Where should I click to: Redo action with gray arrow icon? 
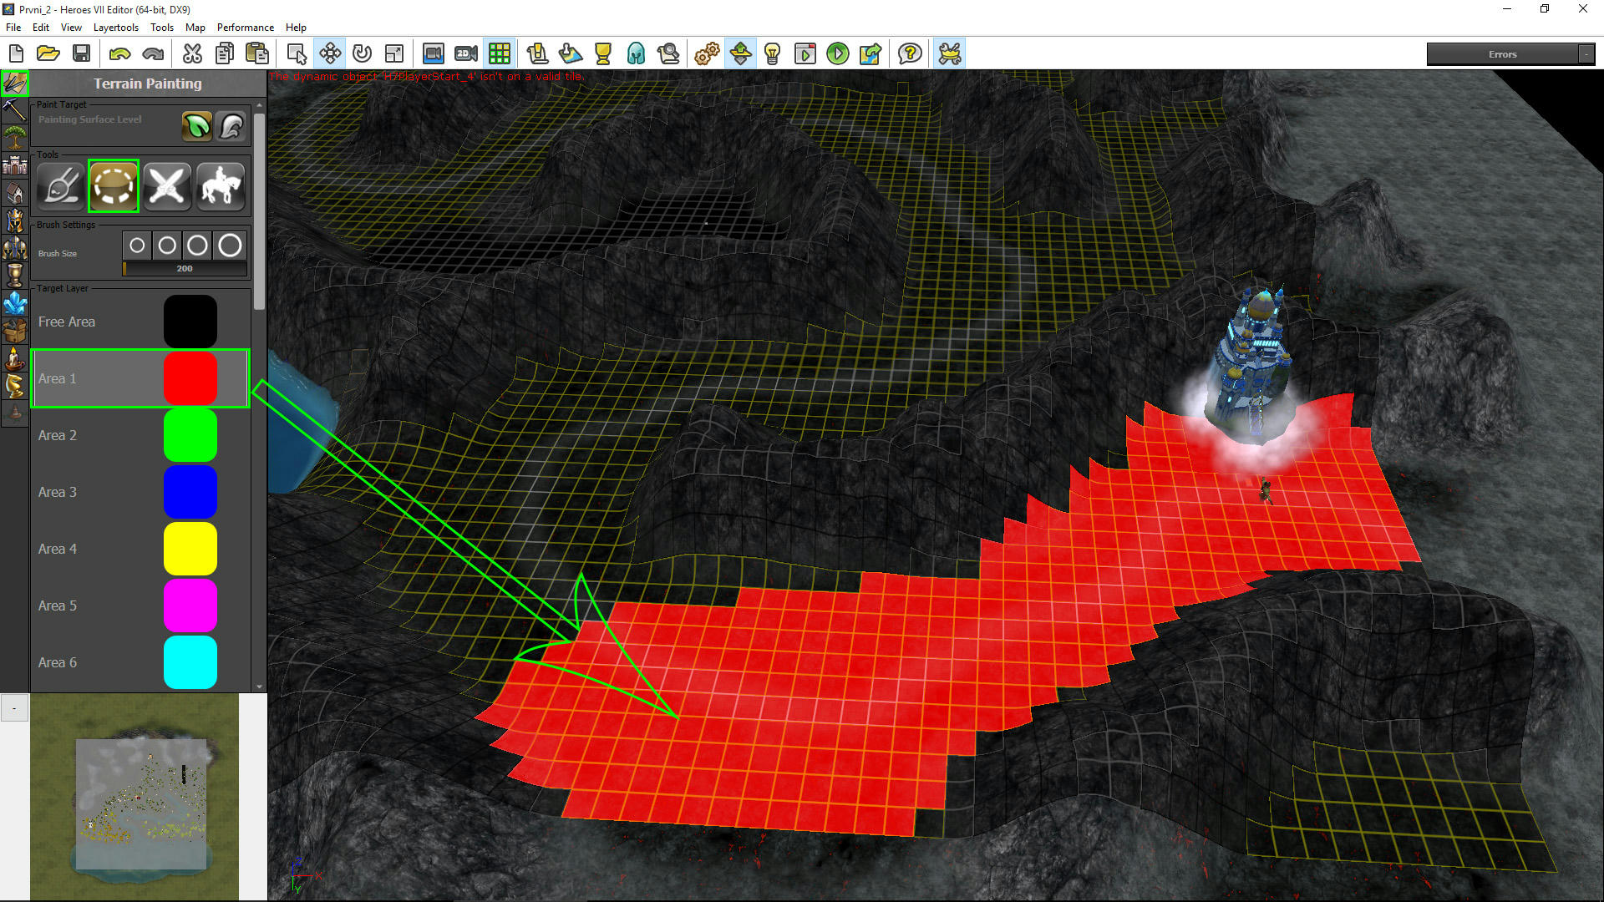coord(153,53)
